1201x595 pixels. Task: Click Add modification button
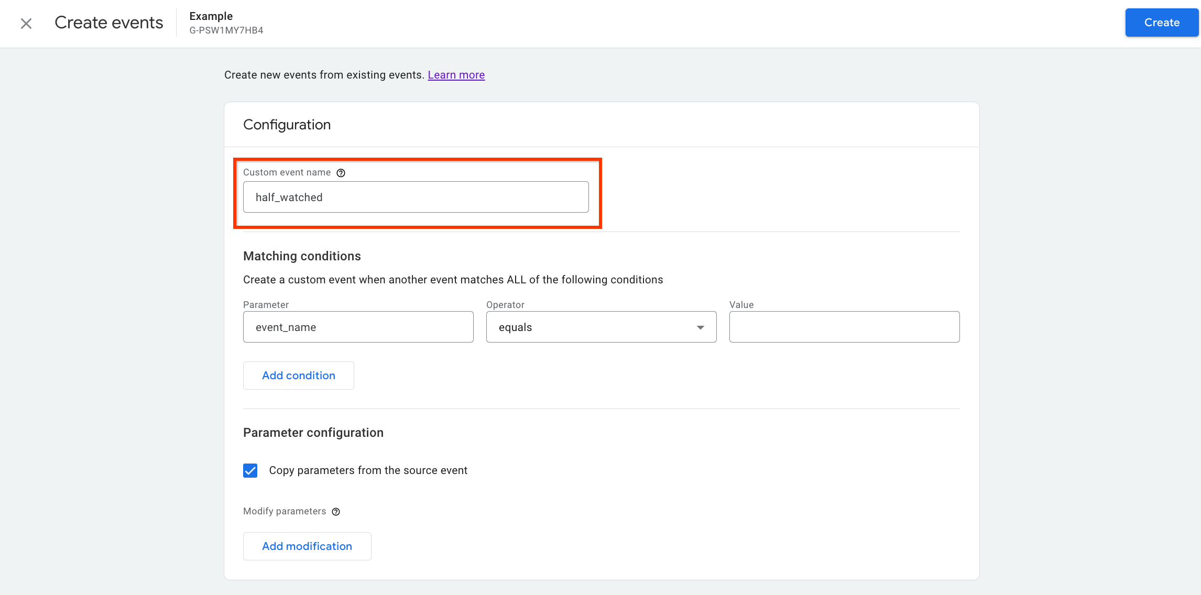[307, 546]
